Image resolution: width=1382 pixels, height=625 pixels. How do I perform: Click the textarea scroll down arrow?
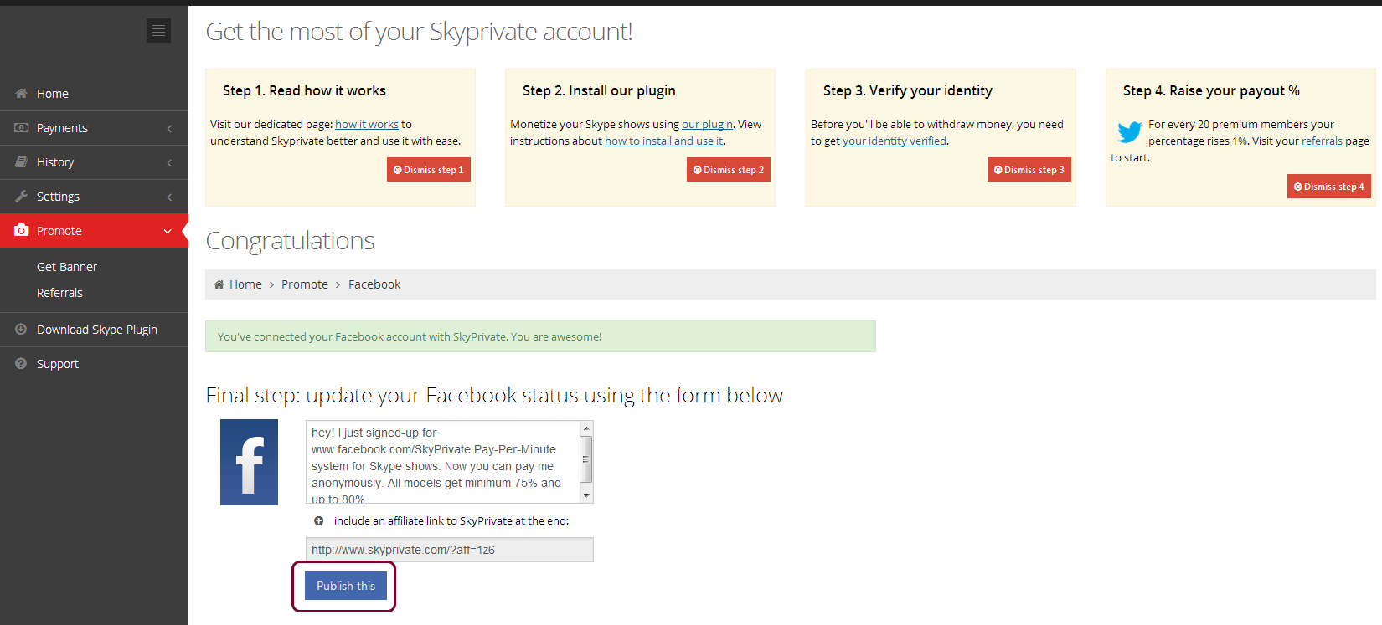point(586,495)
